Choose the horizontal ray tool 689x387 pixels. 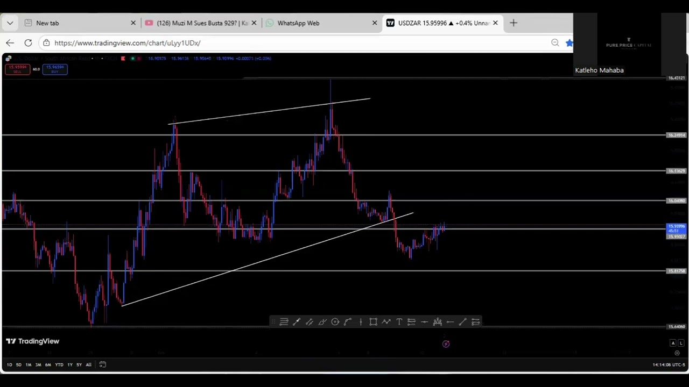click(450, 322)
